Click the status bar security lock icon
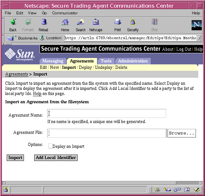 (6, 190)
